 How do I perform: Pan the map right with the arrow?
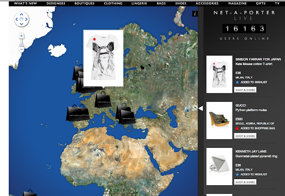point(26,19)
